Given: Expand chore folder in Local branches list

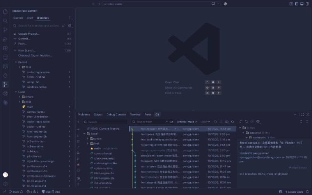Looking at the screenshot, I should [19, 97].
